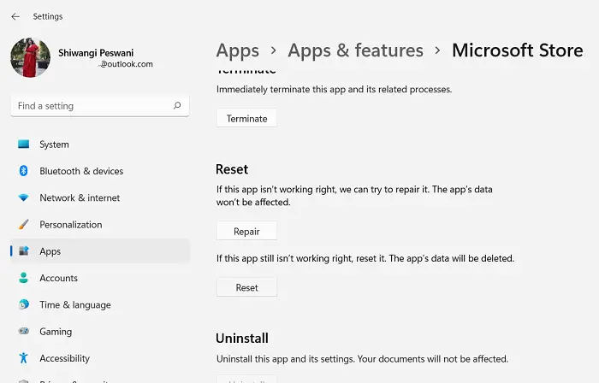
Task: Click the Bluetooth icon in sidebar
Action: (x=23, y=170)
